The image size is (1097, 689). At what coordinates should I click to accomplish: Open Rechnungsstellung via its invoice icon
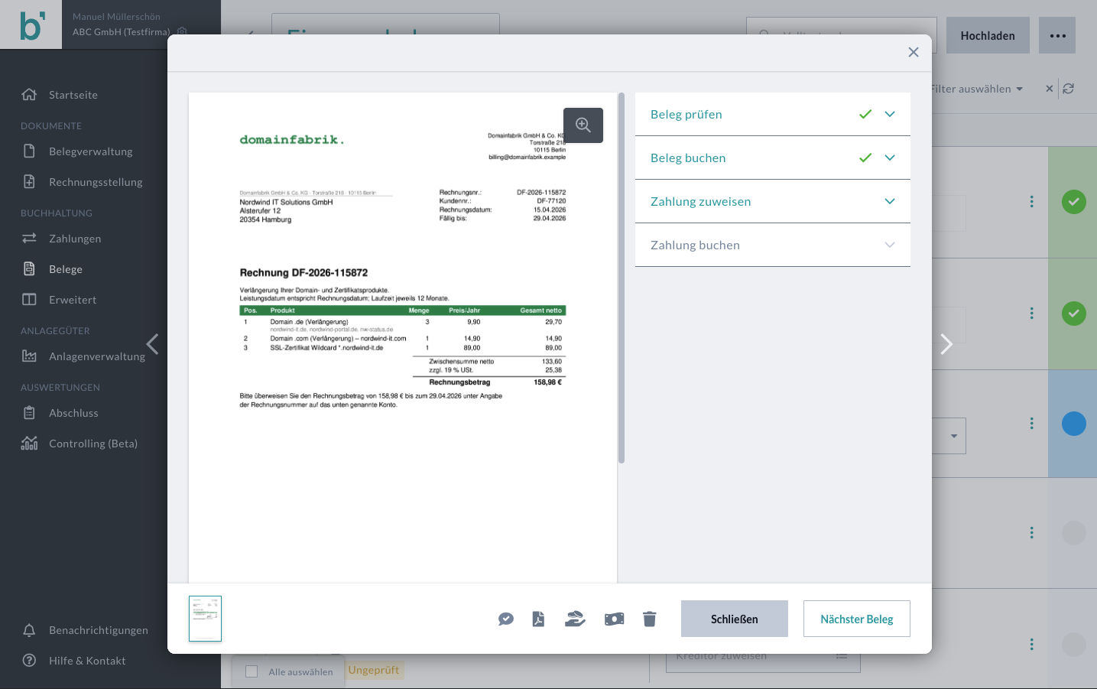click(x=29, y=182)
